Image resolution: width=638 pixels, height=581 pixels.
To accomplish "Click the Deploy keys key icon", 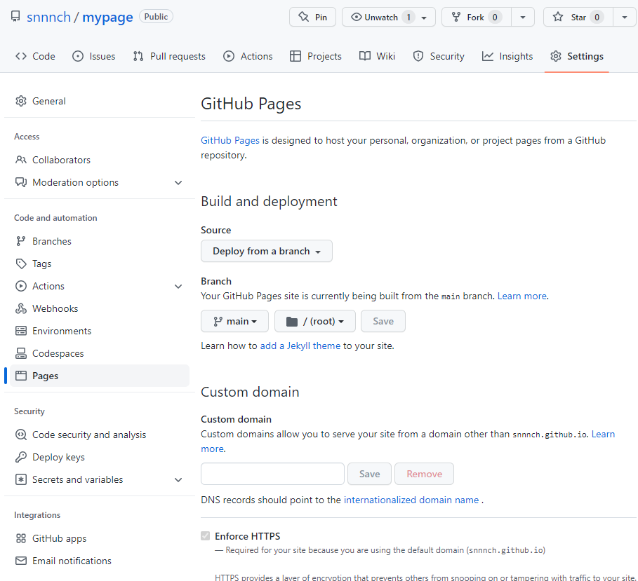I will tap(21, 457).
